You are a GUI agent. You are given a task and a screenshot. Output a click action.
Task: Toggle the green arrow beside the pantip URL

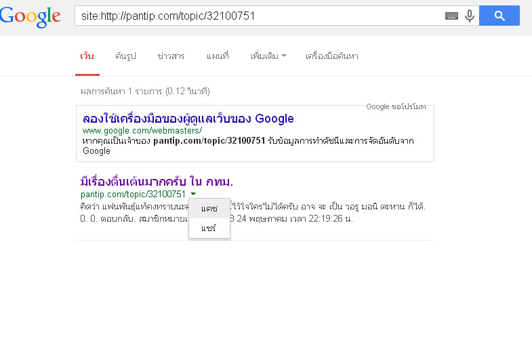[193, 194]
